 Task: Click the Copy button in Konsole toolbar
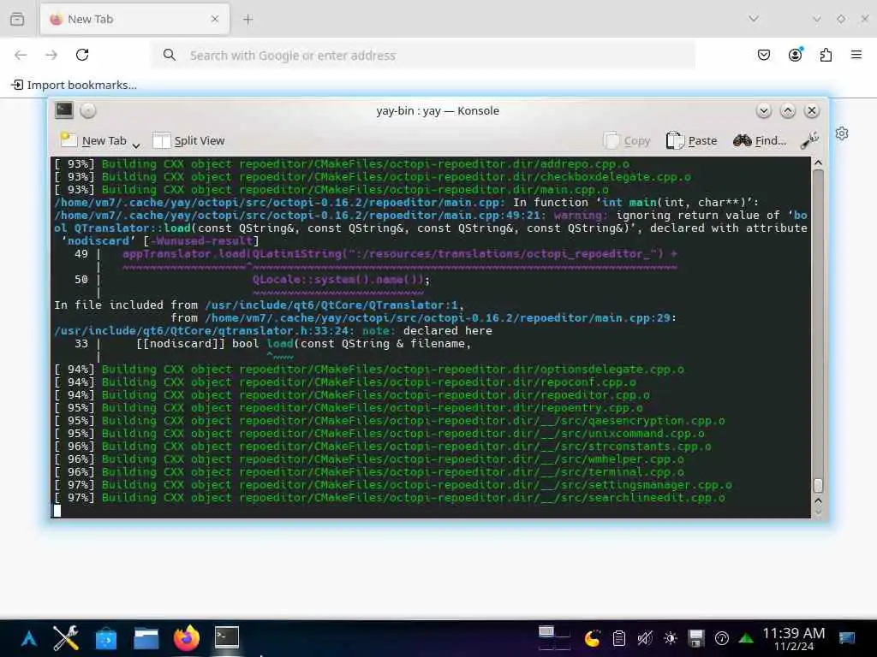pos(627,141)
